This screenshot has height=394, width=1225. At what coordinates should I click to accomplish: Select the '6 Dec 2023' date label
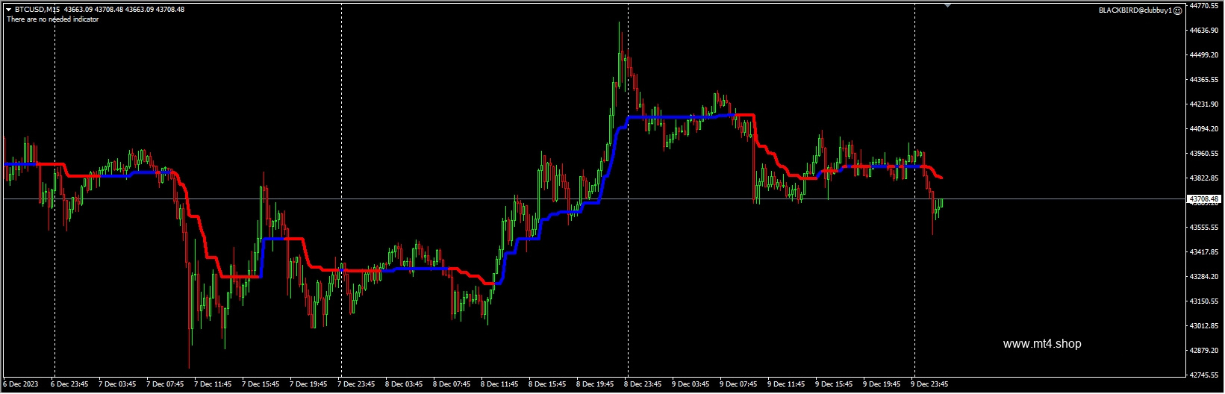(20, 384)
